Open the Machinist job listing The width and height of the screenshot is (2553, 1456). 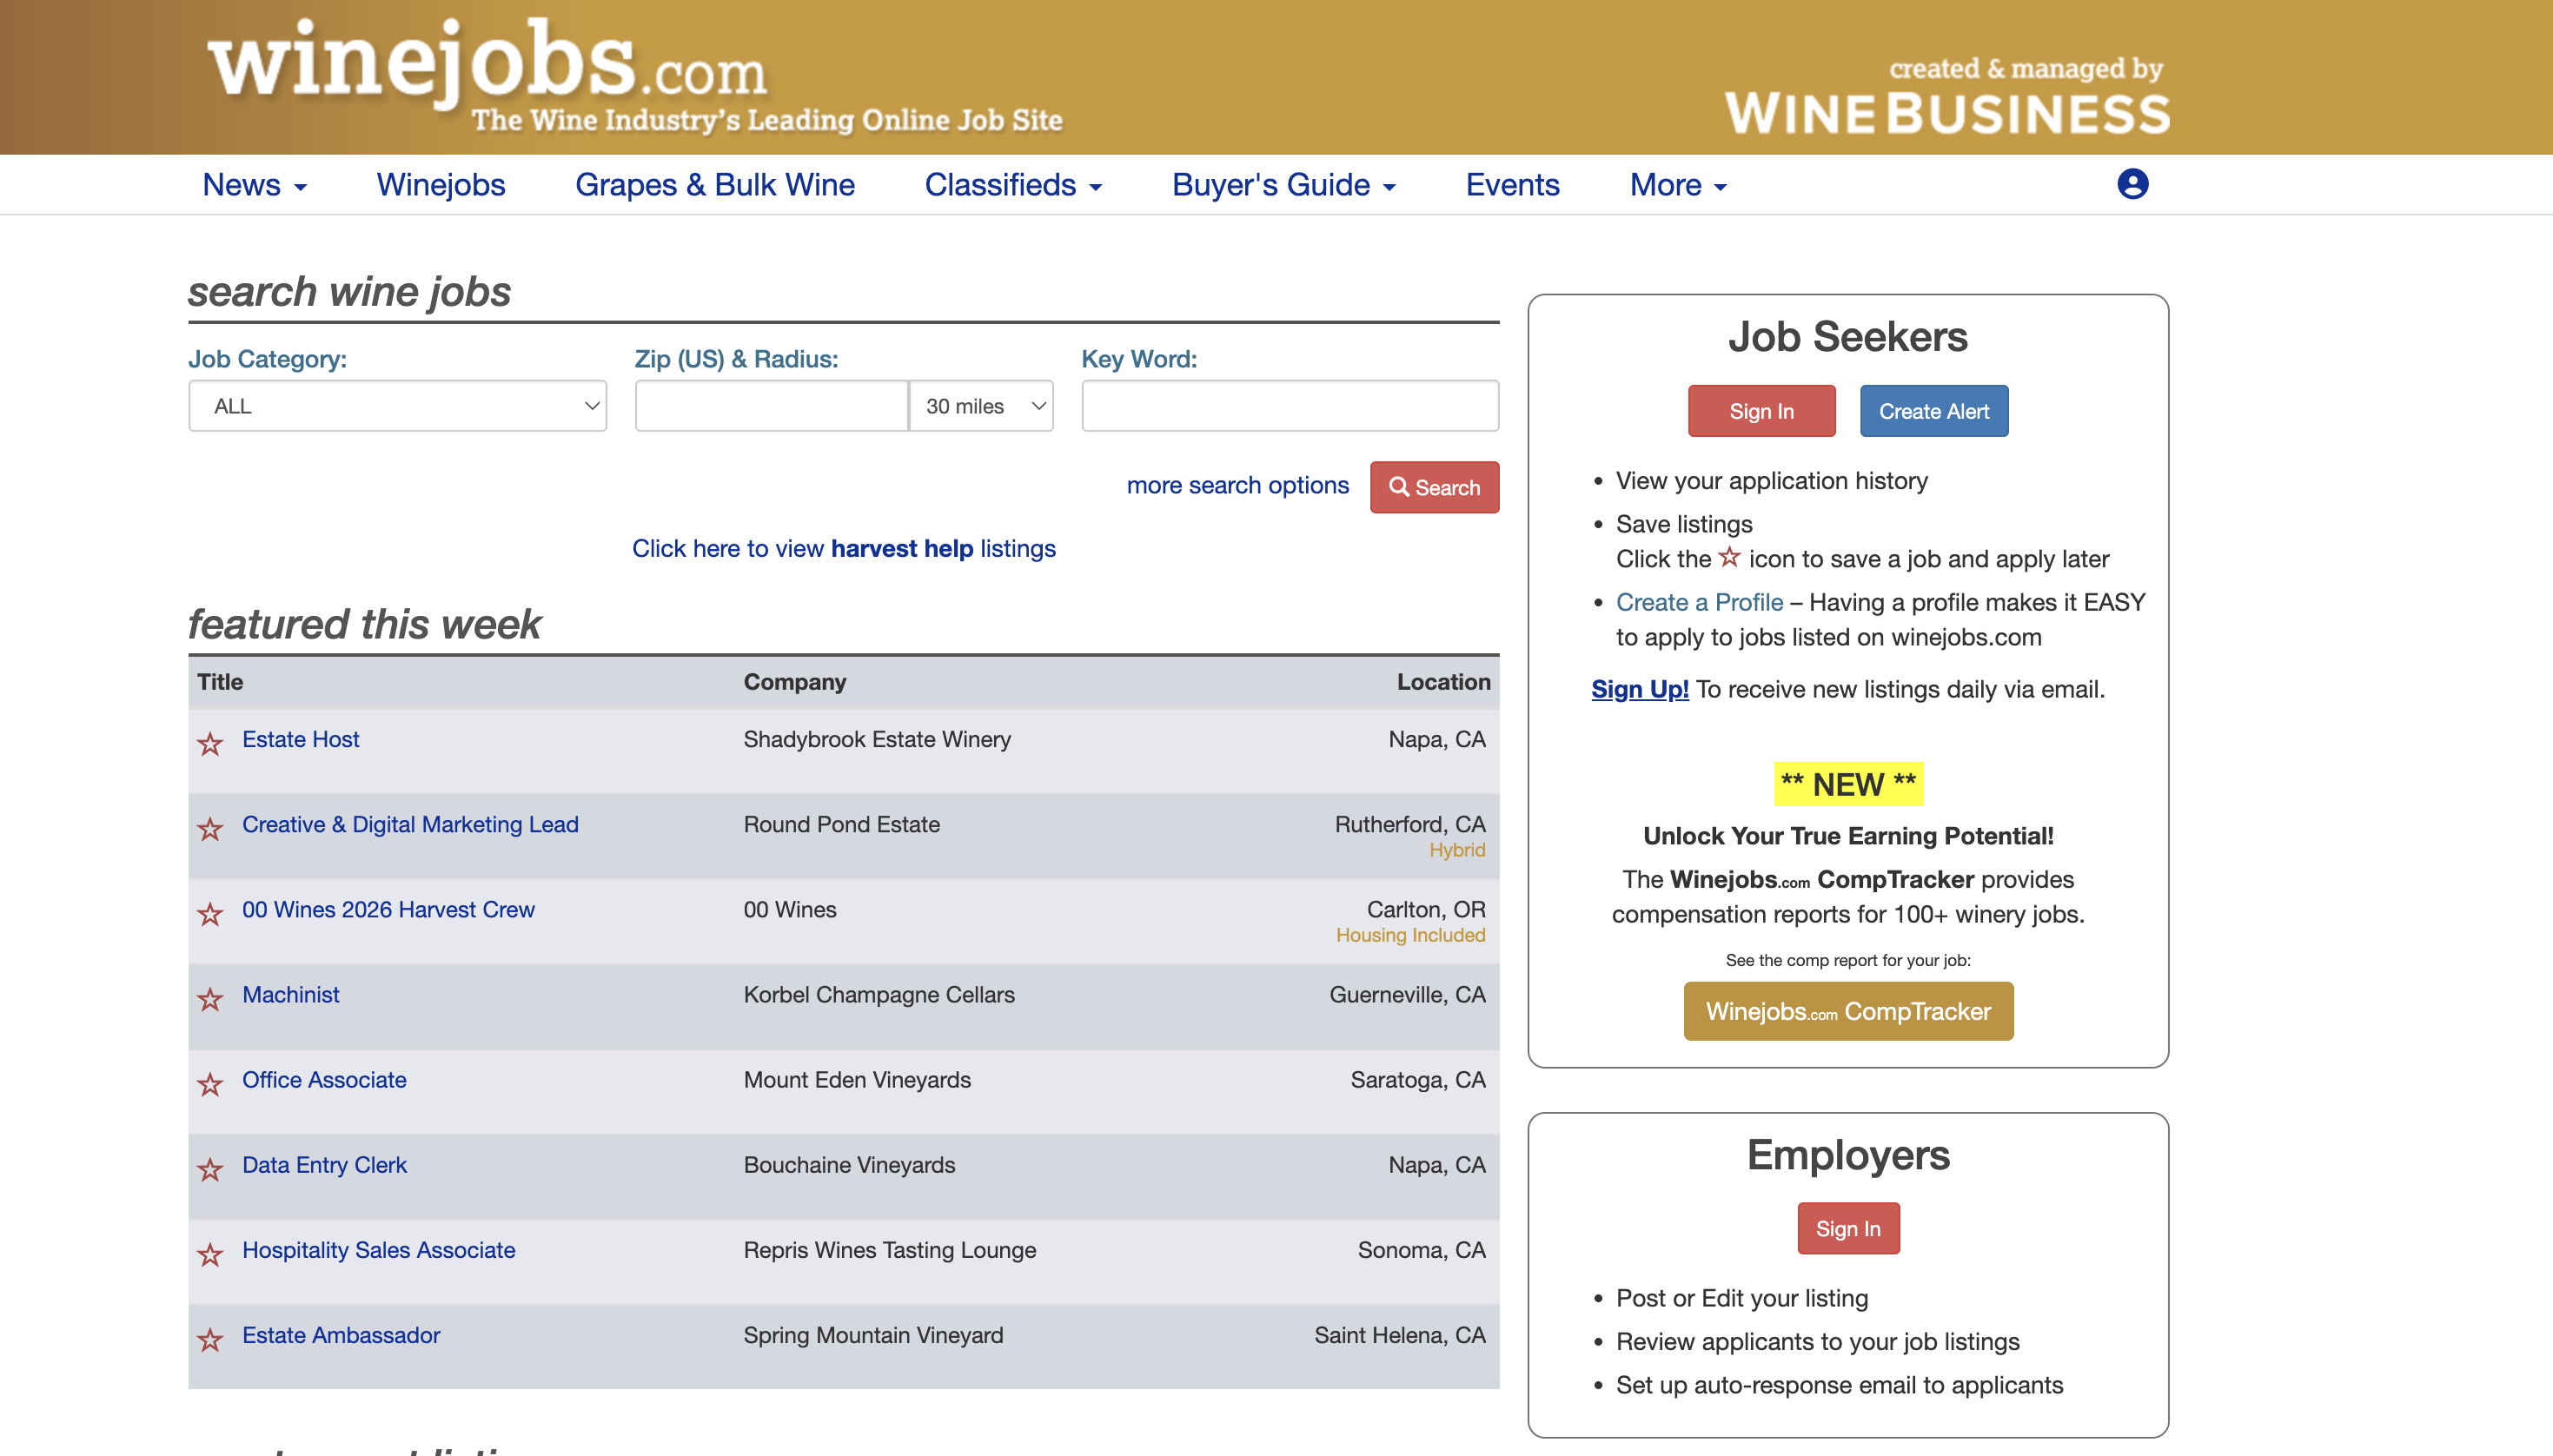(x=290, y=994)
